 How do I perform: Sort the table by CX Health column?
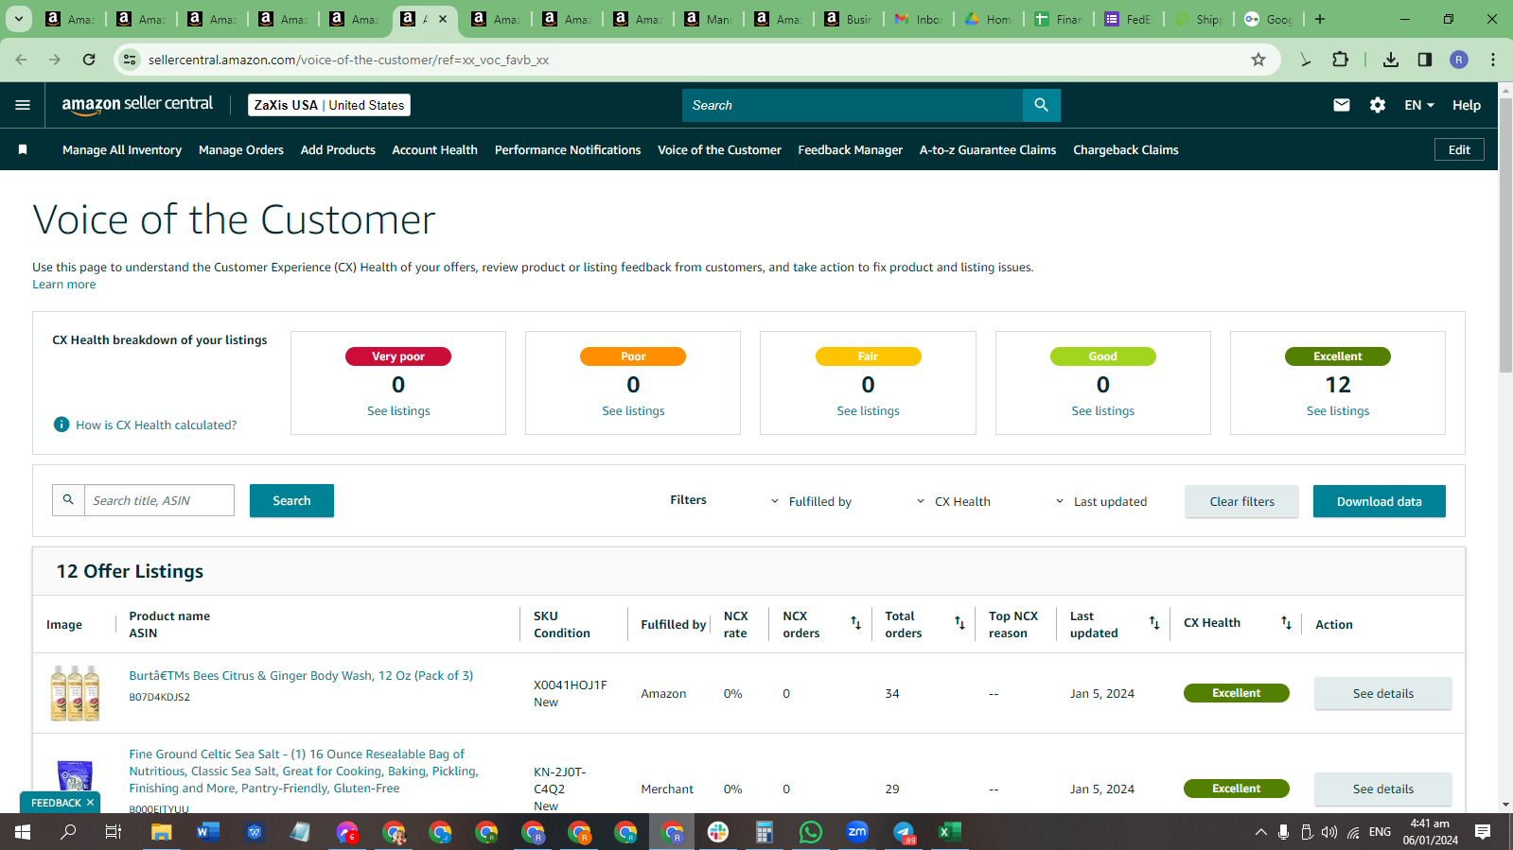(x=1286, y=623)
